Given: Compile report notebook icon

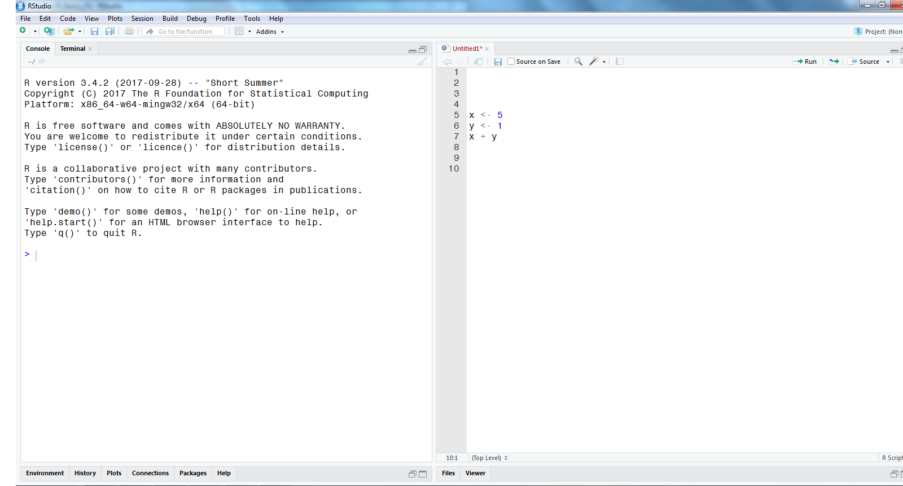Looking at the screenshot, I should point(620,62).
